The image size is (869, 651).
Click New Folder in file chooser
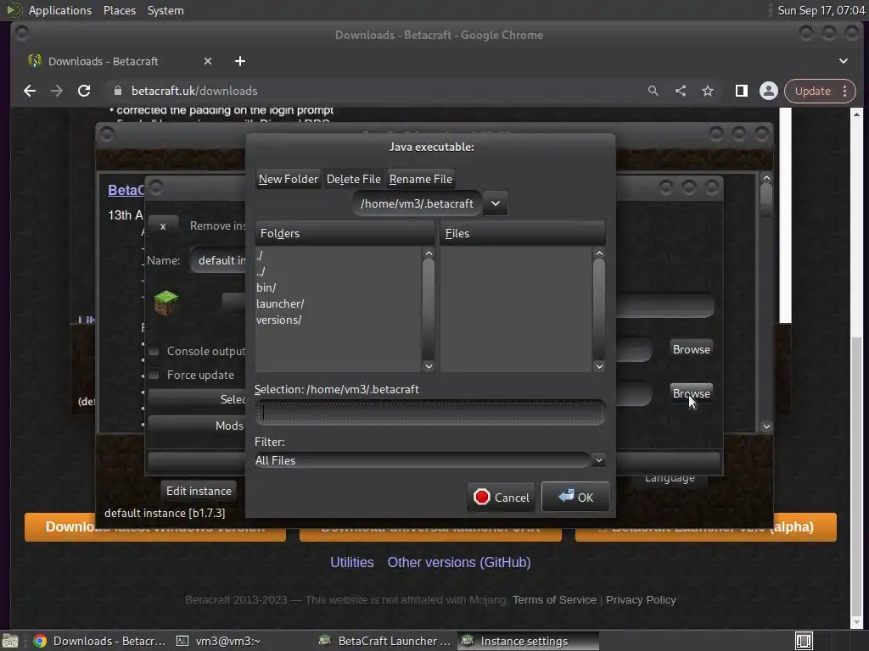click(289, 179)
